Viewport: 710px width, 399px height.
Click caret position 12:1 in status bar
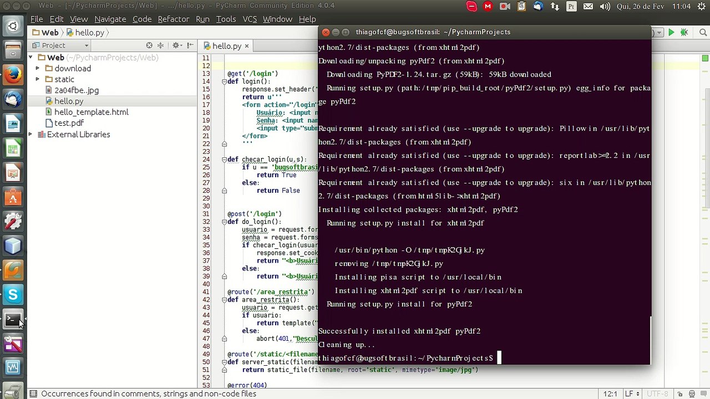(610, 393)
